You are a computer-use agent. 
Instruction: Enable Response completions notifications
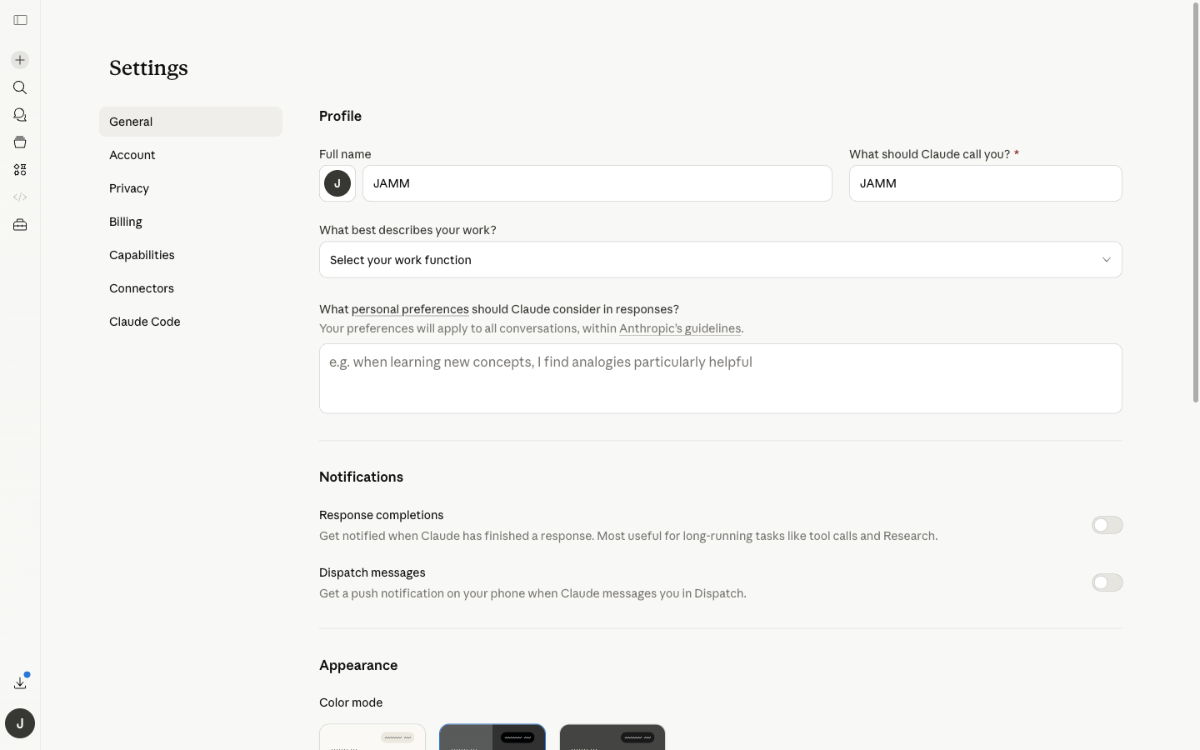(x=1107, y=525)
